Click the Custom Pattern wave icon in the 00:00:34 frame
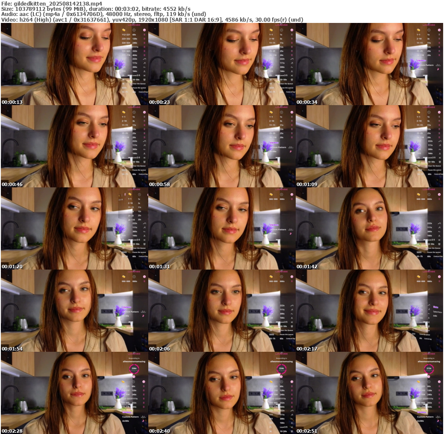Image resolution: width=444 pixels, height=434 pixels. 438,65
